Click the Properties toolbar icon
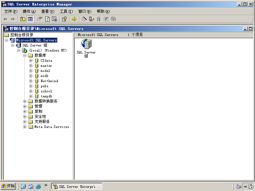This screenshot has width=255, height=191. pyautogui.click(x=40, y=19)
